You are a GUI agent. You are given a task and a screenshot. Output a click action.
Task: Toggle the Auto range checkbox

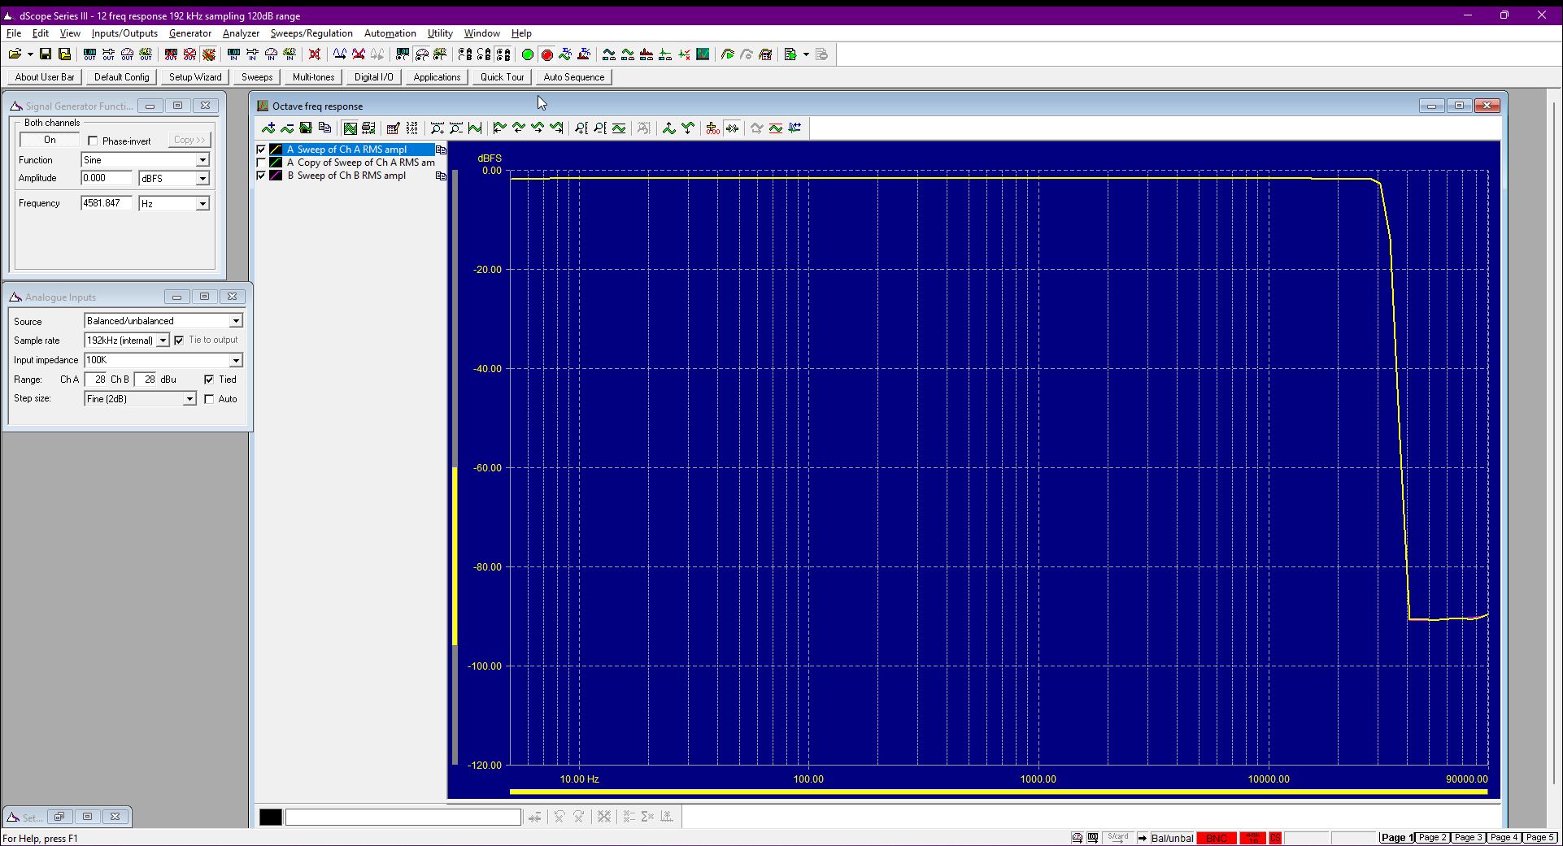coord(209,399)
